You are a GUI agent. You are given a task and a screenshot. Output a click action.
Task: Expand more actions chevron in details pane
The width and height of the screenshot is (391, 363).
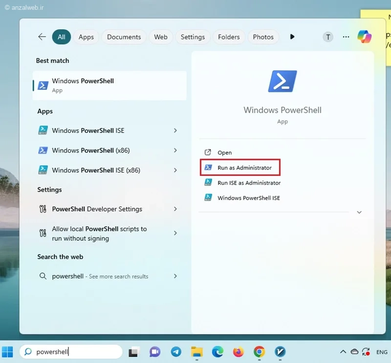point(359,212)
